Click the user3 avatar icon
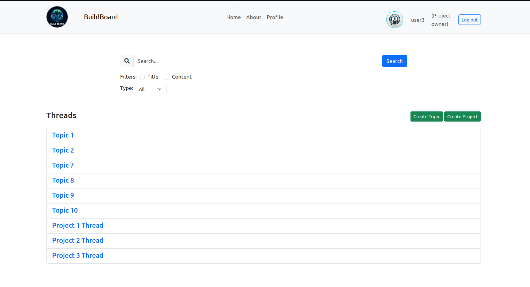Screen dimensions: 530x287 (395, 20)
